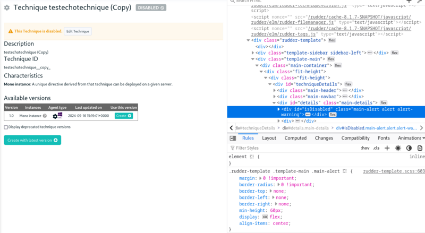Screen dimensions: 425x233
Task: Click the gear icon beside the Technique title
Action: [x=7, y=8]
